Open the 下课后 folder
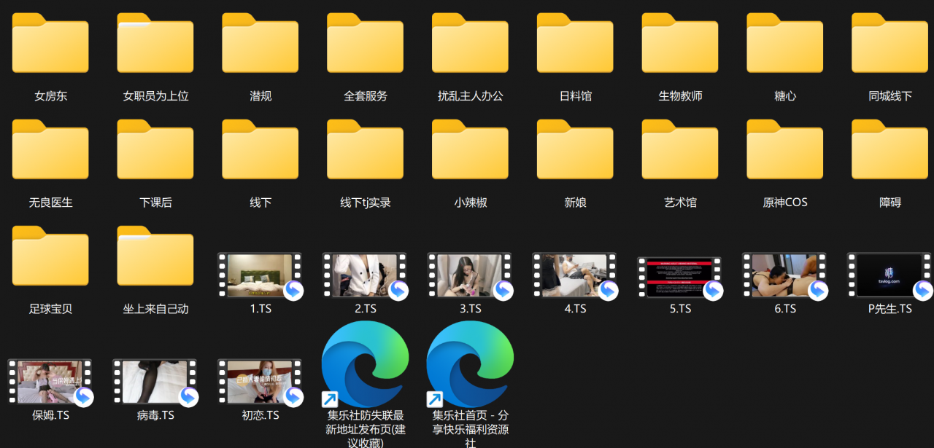 point(155,150)
